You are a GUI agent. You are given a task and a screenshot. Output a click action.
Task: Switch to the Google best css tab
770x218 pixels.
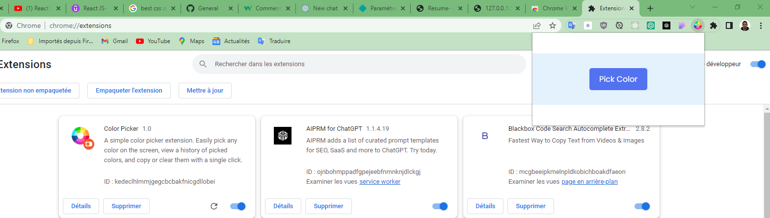point(152,8)
